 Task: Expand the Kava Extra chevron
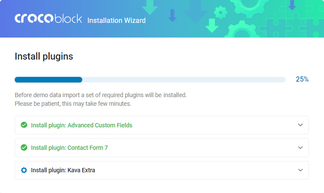point(300,170)
